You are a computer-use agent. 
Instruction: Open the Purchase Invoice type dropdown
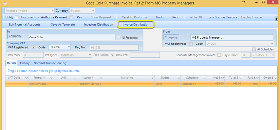(29, 10)
